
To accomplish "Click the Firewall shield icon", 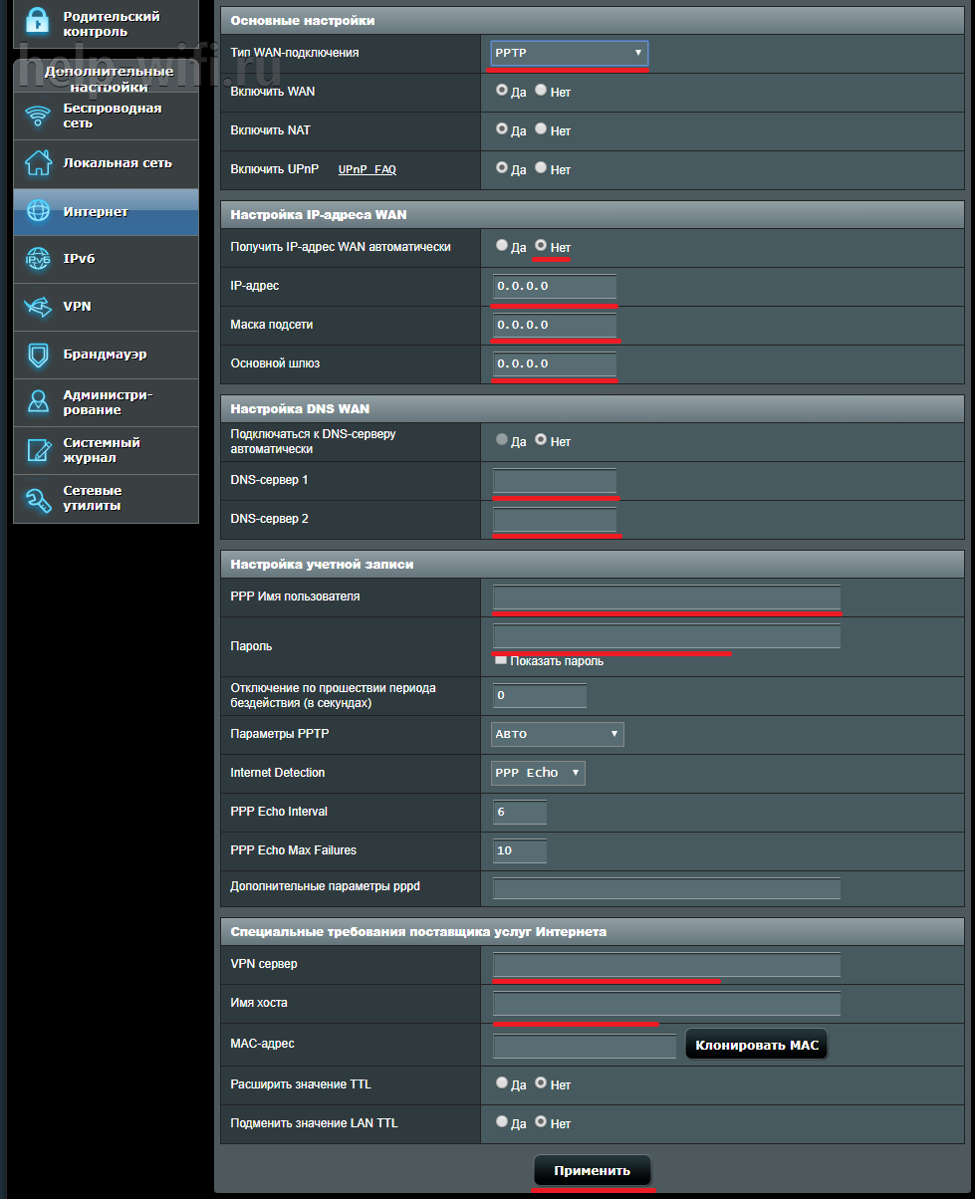I will click(x=38, y=355).
